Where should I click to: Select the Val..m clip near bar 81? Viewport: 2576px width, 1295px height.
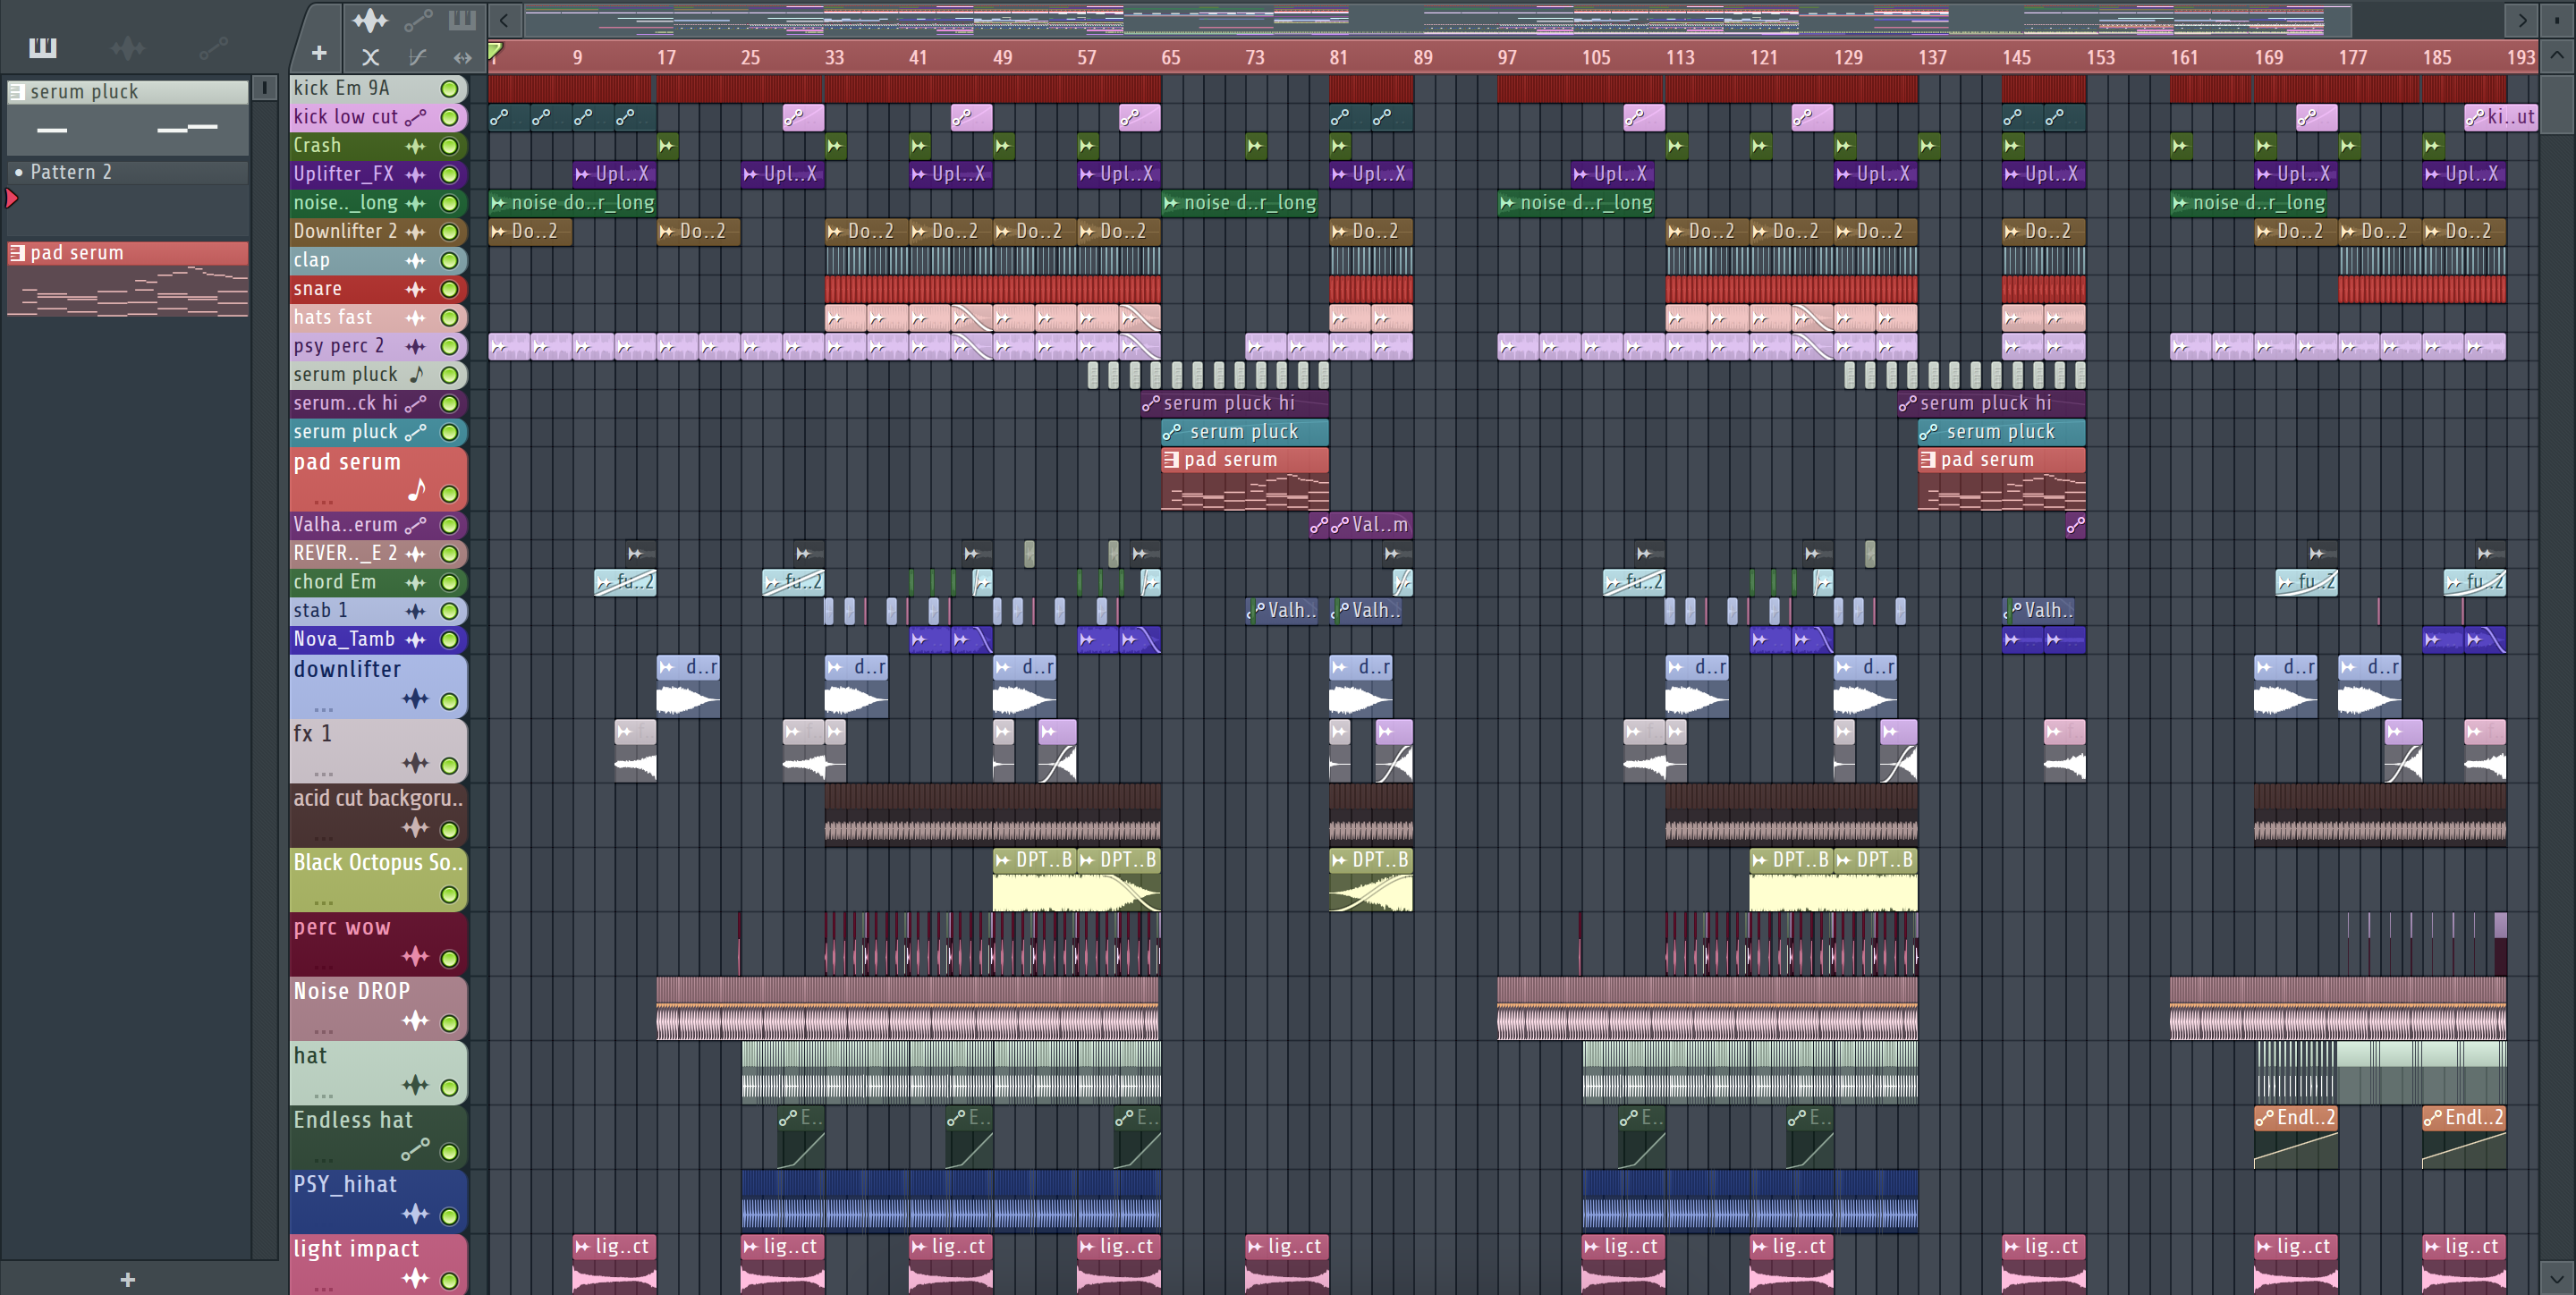coord(1370,525)
